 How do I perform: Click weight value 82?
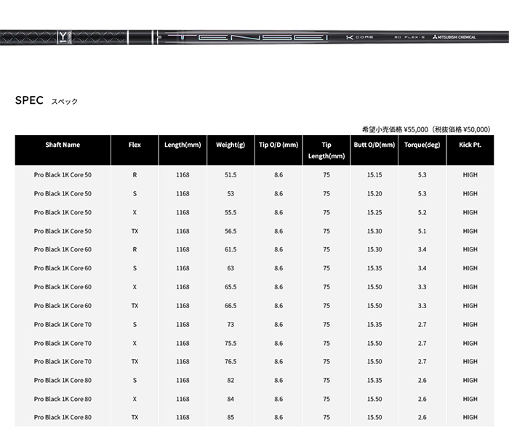[x=231, y=380]
